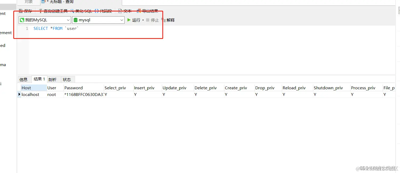This screenshot has width=400, height=173.
Task: Select the localhost cell
Action: point(34,94)
